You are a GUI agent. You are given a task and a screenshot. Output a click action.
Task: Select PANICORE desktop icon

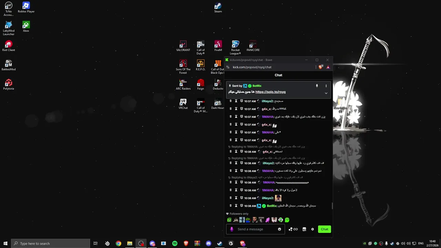pyautogui.click(x=253, y=46)
